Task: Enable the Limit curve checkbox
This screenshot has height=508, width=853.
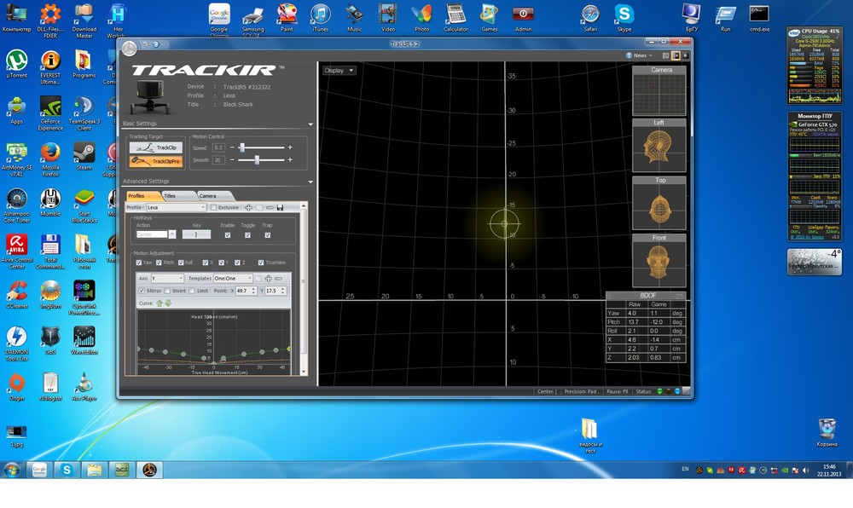Action: 192,291
